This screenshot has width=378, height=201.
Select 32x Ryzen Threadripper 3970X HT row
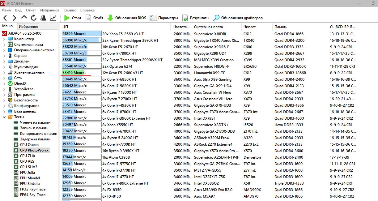[209, 40]
